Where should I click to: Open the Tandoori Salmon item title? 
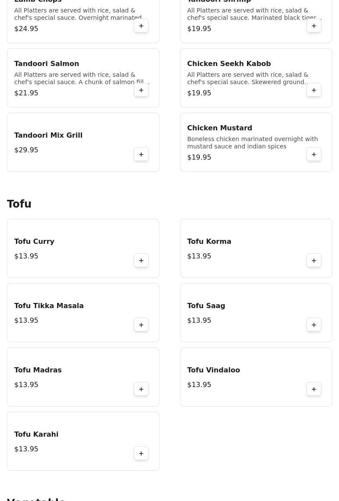(x=47, y=63)
